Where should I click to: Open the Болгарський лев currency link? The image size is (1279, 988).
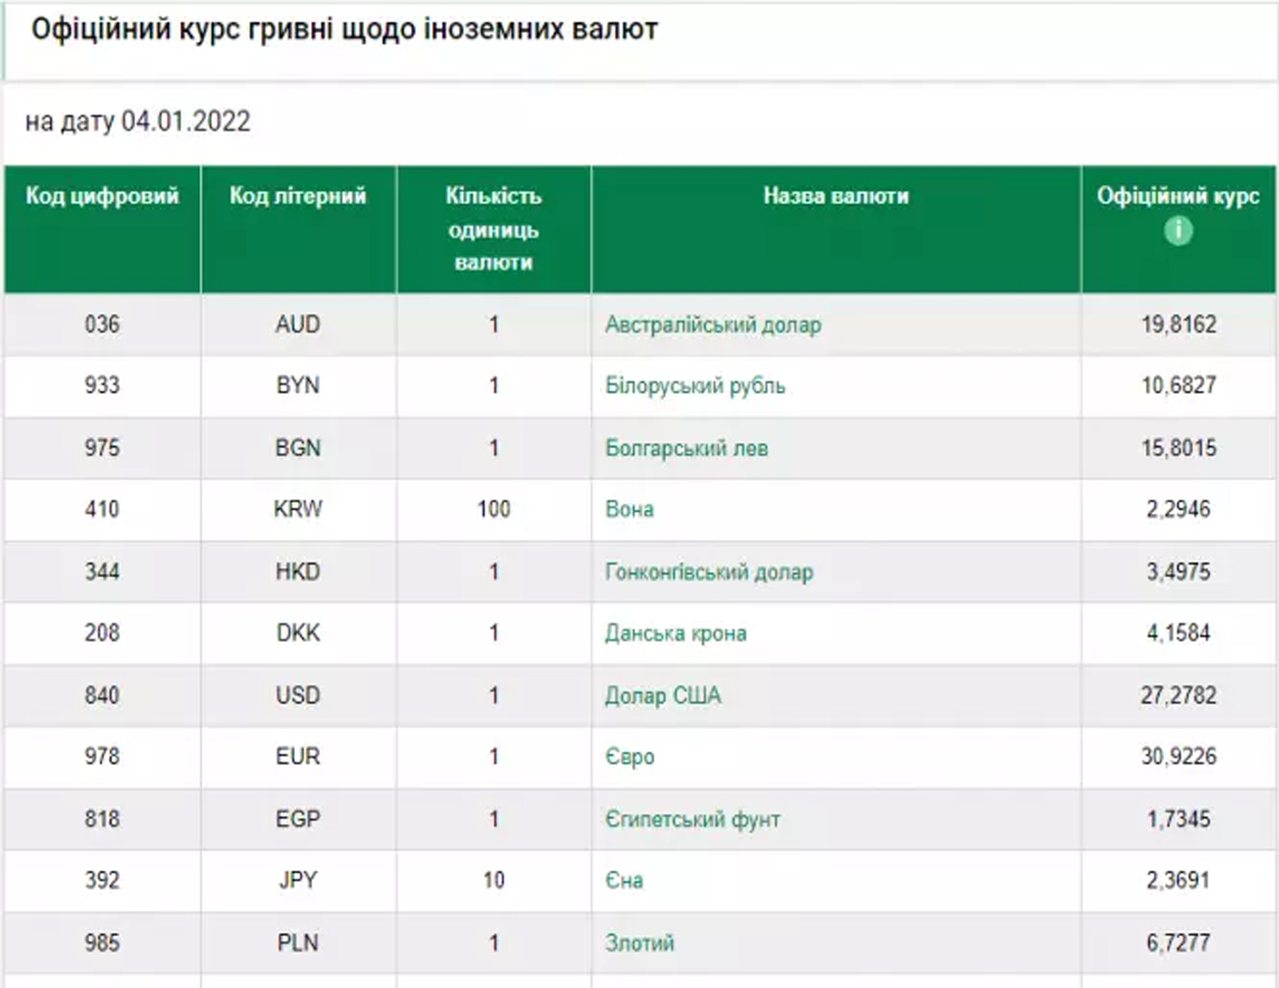(x=686, y=448)
